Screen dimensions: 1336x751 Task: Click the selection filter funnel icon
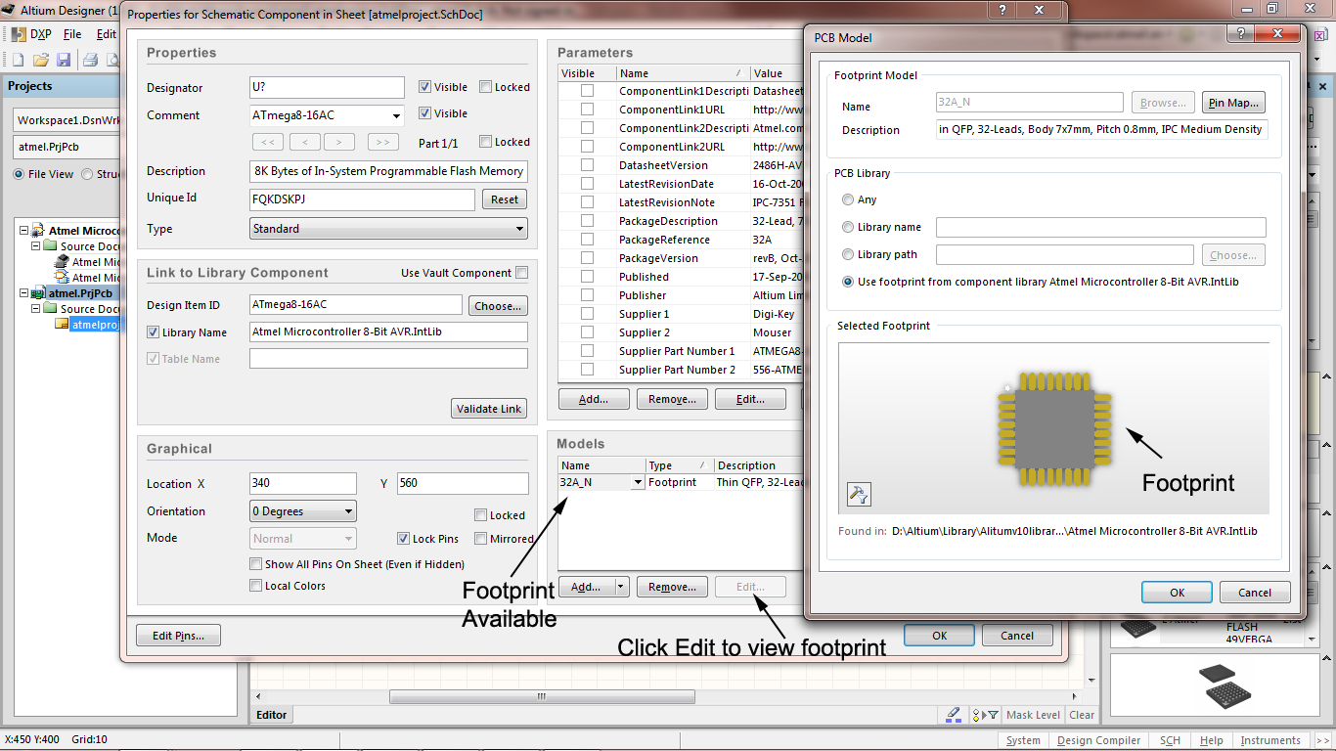coord(985,715)
